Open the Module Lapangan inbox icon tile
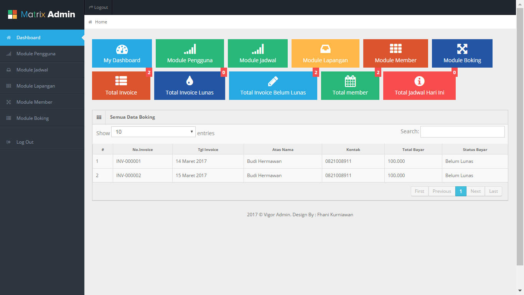Image resolution: width=524 pixels, height=295 pixels. click(x=325, y=53)
